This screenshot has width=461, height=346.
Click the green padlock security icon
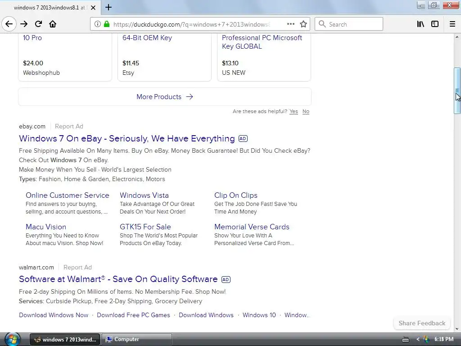tap(107, 24)
